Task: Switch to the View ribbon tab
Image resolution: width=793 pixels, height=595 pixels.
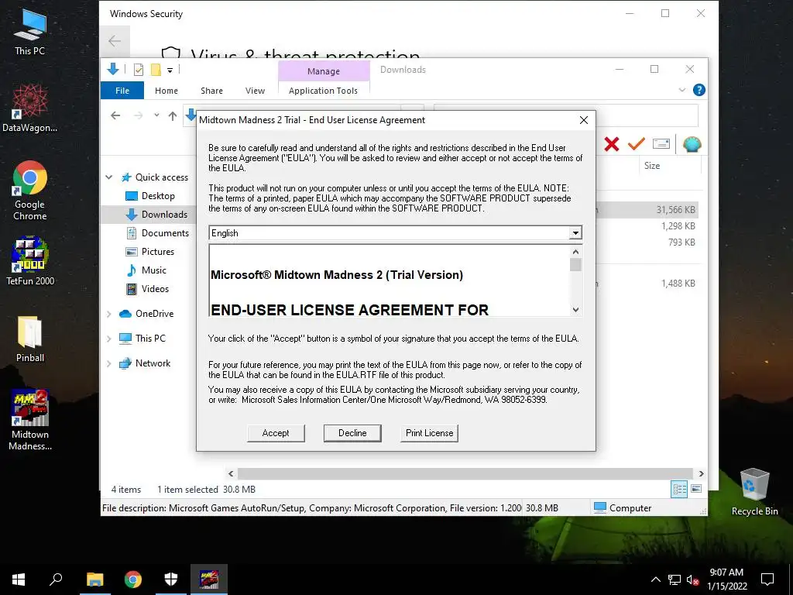Action: click(x=255, y=91)
